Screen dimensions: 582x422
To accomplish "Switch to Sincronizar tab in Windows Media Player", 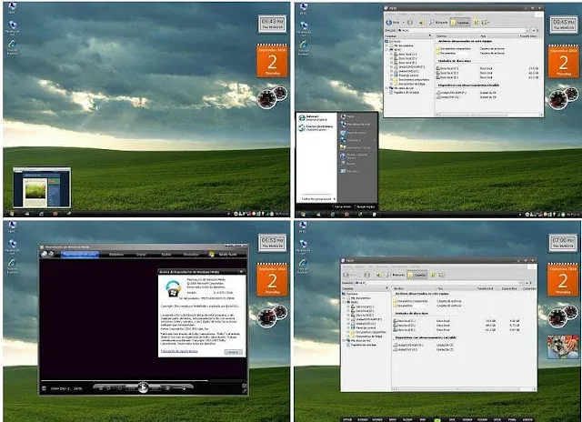I will pyautogui.click(x=191, y=255).
